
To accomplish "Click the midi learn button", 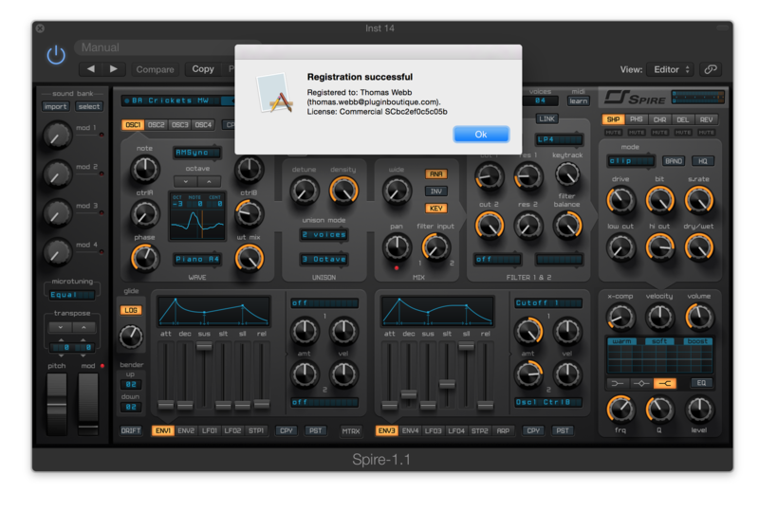I will coord(579,100).
